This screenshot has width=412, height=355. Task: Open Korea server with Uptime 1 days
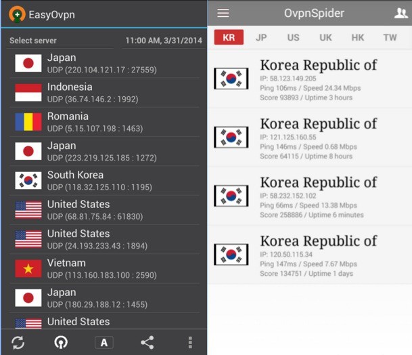click(310, 255)
